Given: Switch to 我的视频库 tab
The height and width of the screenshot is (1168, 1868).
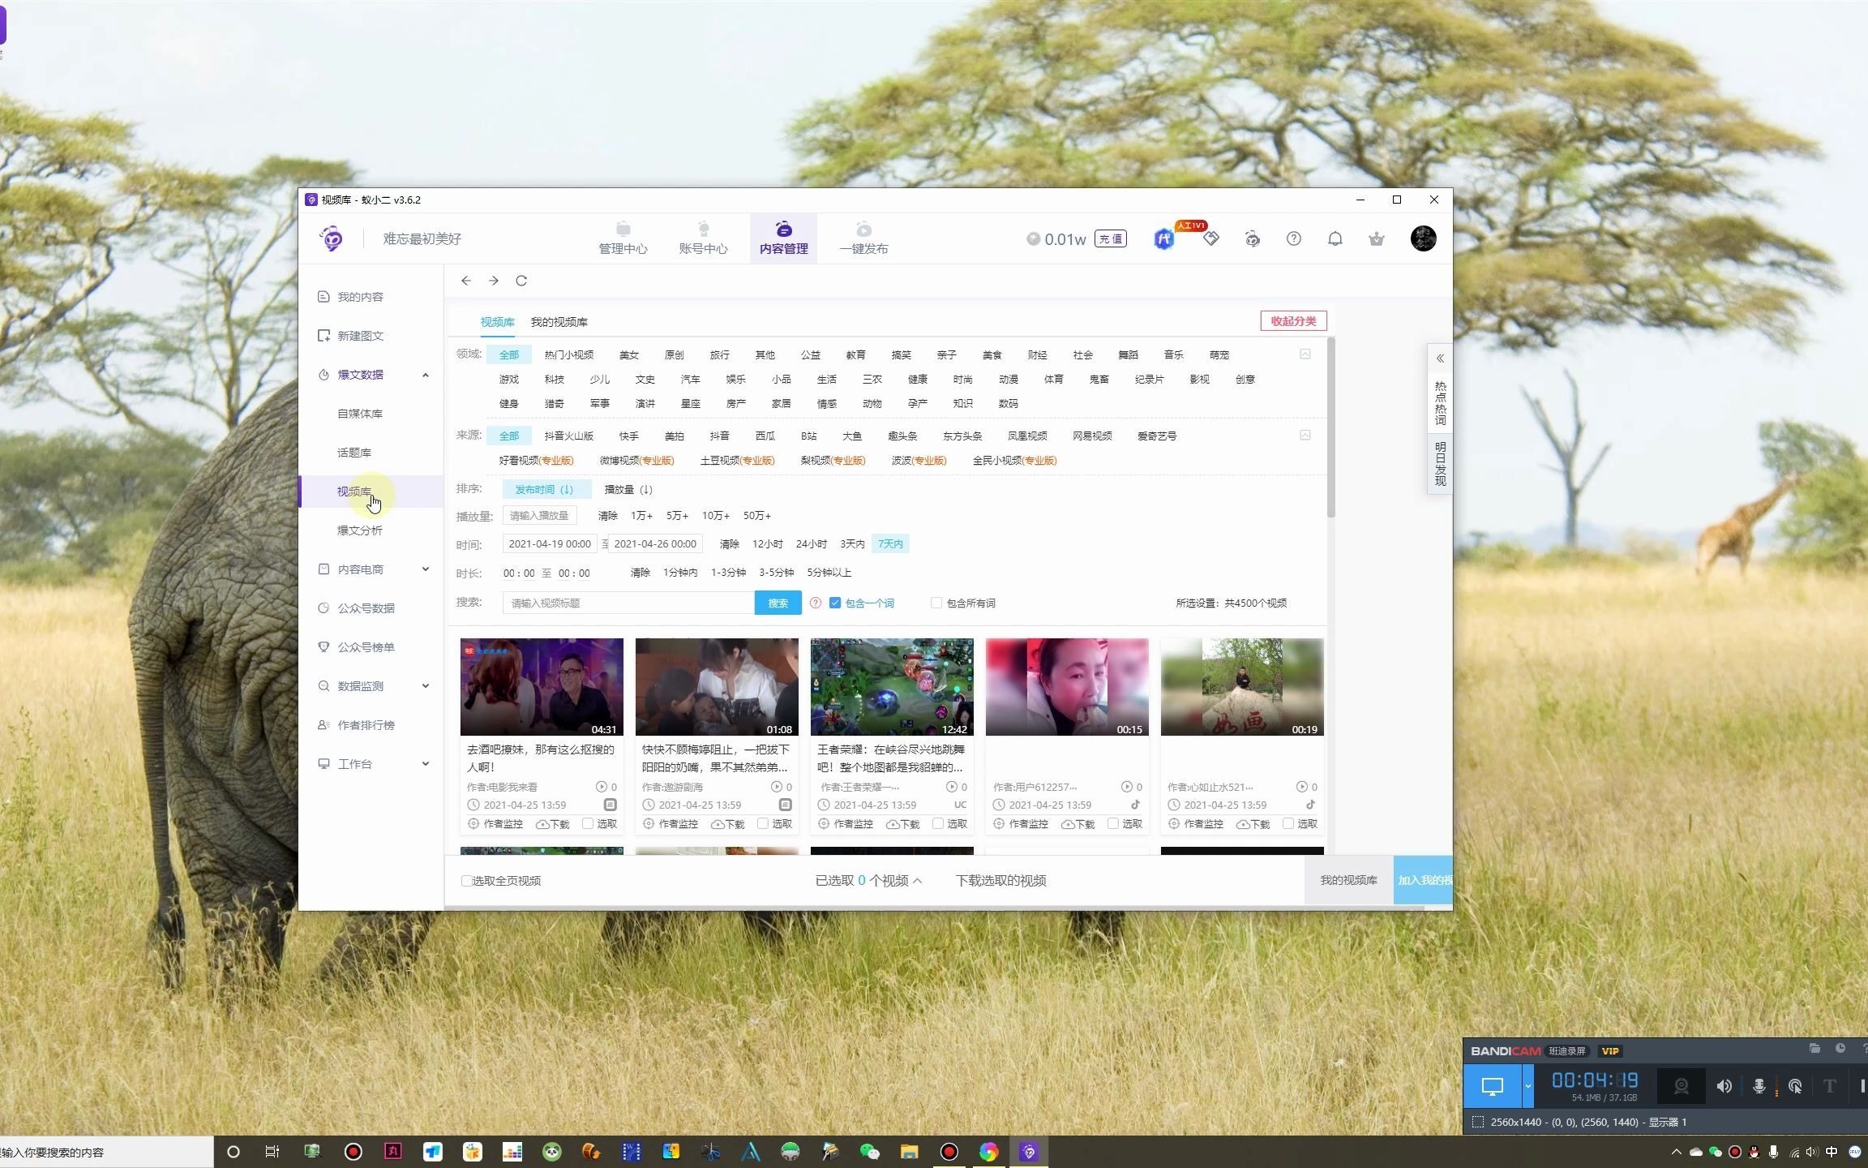Looking at the screenshot, I should 559,322.
